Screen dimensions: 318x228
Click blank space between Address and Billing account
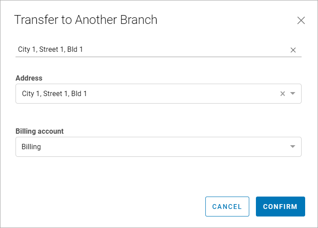pyautogui.click(x=158, y=116)
